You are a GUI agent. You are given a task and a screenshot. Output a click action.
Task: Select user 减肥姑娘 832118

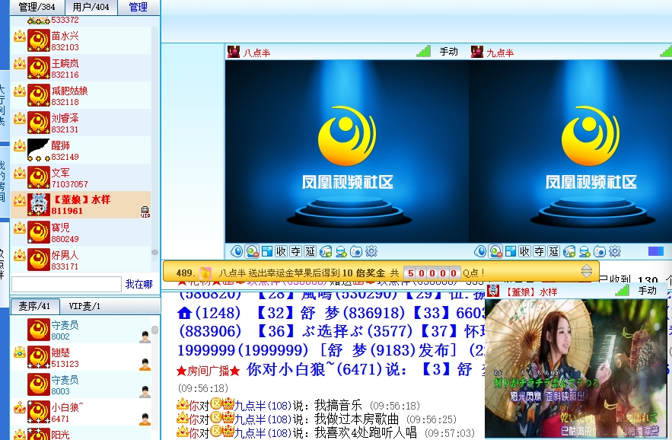pyautogui.click(x=81, y=95)
